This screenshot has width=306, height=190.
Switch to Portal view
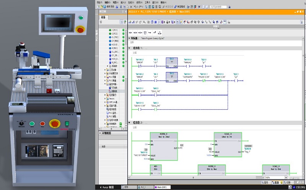coord(107,187)
